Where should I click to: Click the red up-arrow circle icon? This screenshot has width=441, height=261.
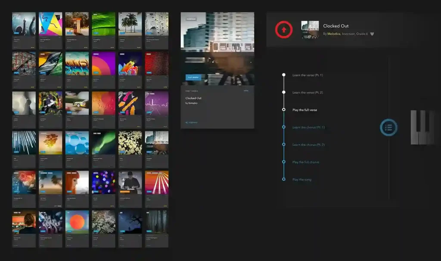(x=284, y=30)
